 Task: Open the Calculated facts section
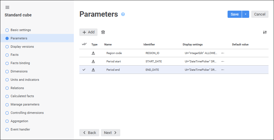coord(22,96)
